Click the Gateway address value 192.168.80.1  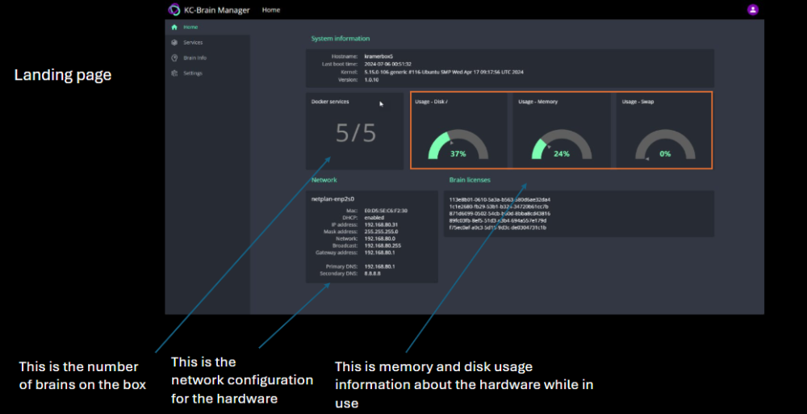click(x=380, y=253)
